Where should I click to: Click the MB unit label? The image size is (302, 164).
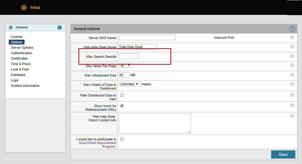133,75
